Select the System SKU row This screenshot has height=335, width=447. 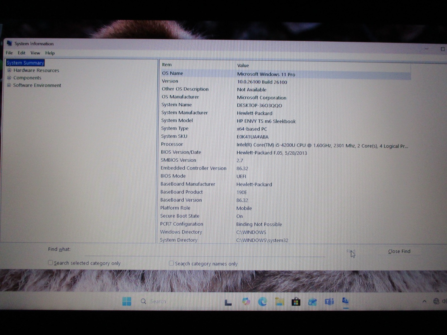(286, 136)
